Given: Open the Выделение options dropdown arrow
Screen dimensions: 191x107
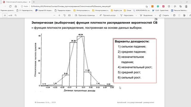Looking at the screenshot, I should [155, 15].
